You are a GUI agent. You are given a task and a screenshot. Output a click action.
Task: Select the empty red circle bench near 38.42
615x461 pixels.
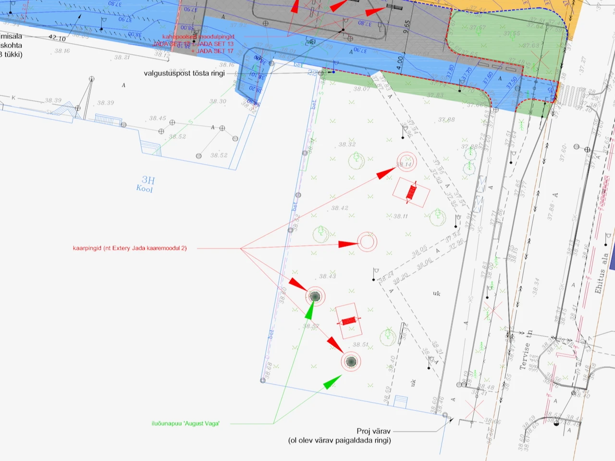pos(367,243)
